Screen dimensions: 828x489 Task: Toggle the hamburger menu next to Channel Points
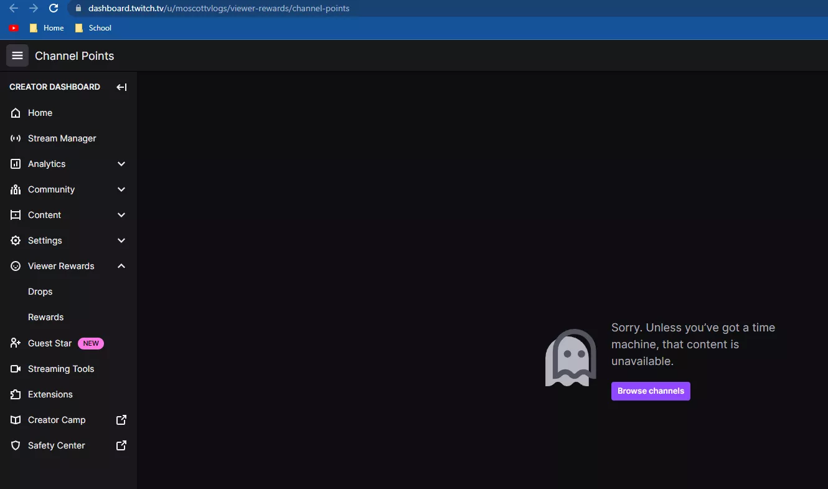click(x=17, y=55)
